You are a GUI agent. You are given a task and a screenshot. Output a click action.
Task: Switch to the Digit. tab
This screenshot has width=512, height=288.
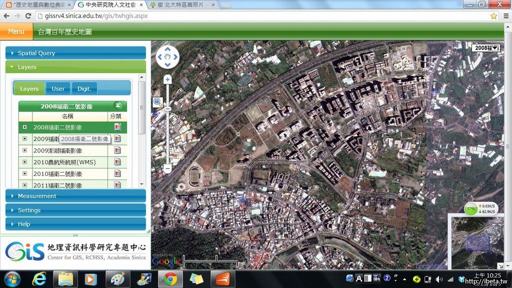[84, 88]
